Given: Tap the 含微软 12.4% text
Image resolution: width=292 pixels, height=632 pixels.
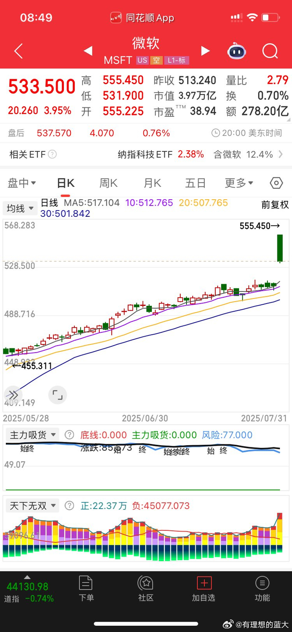Looking at the screenshot, I should pyautogui.click(x=243, y=155).
